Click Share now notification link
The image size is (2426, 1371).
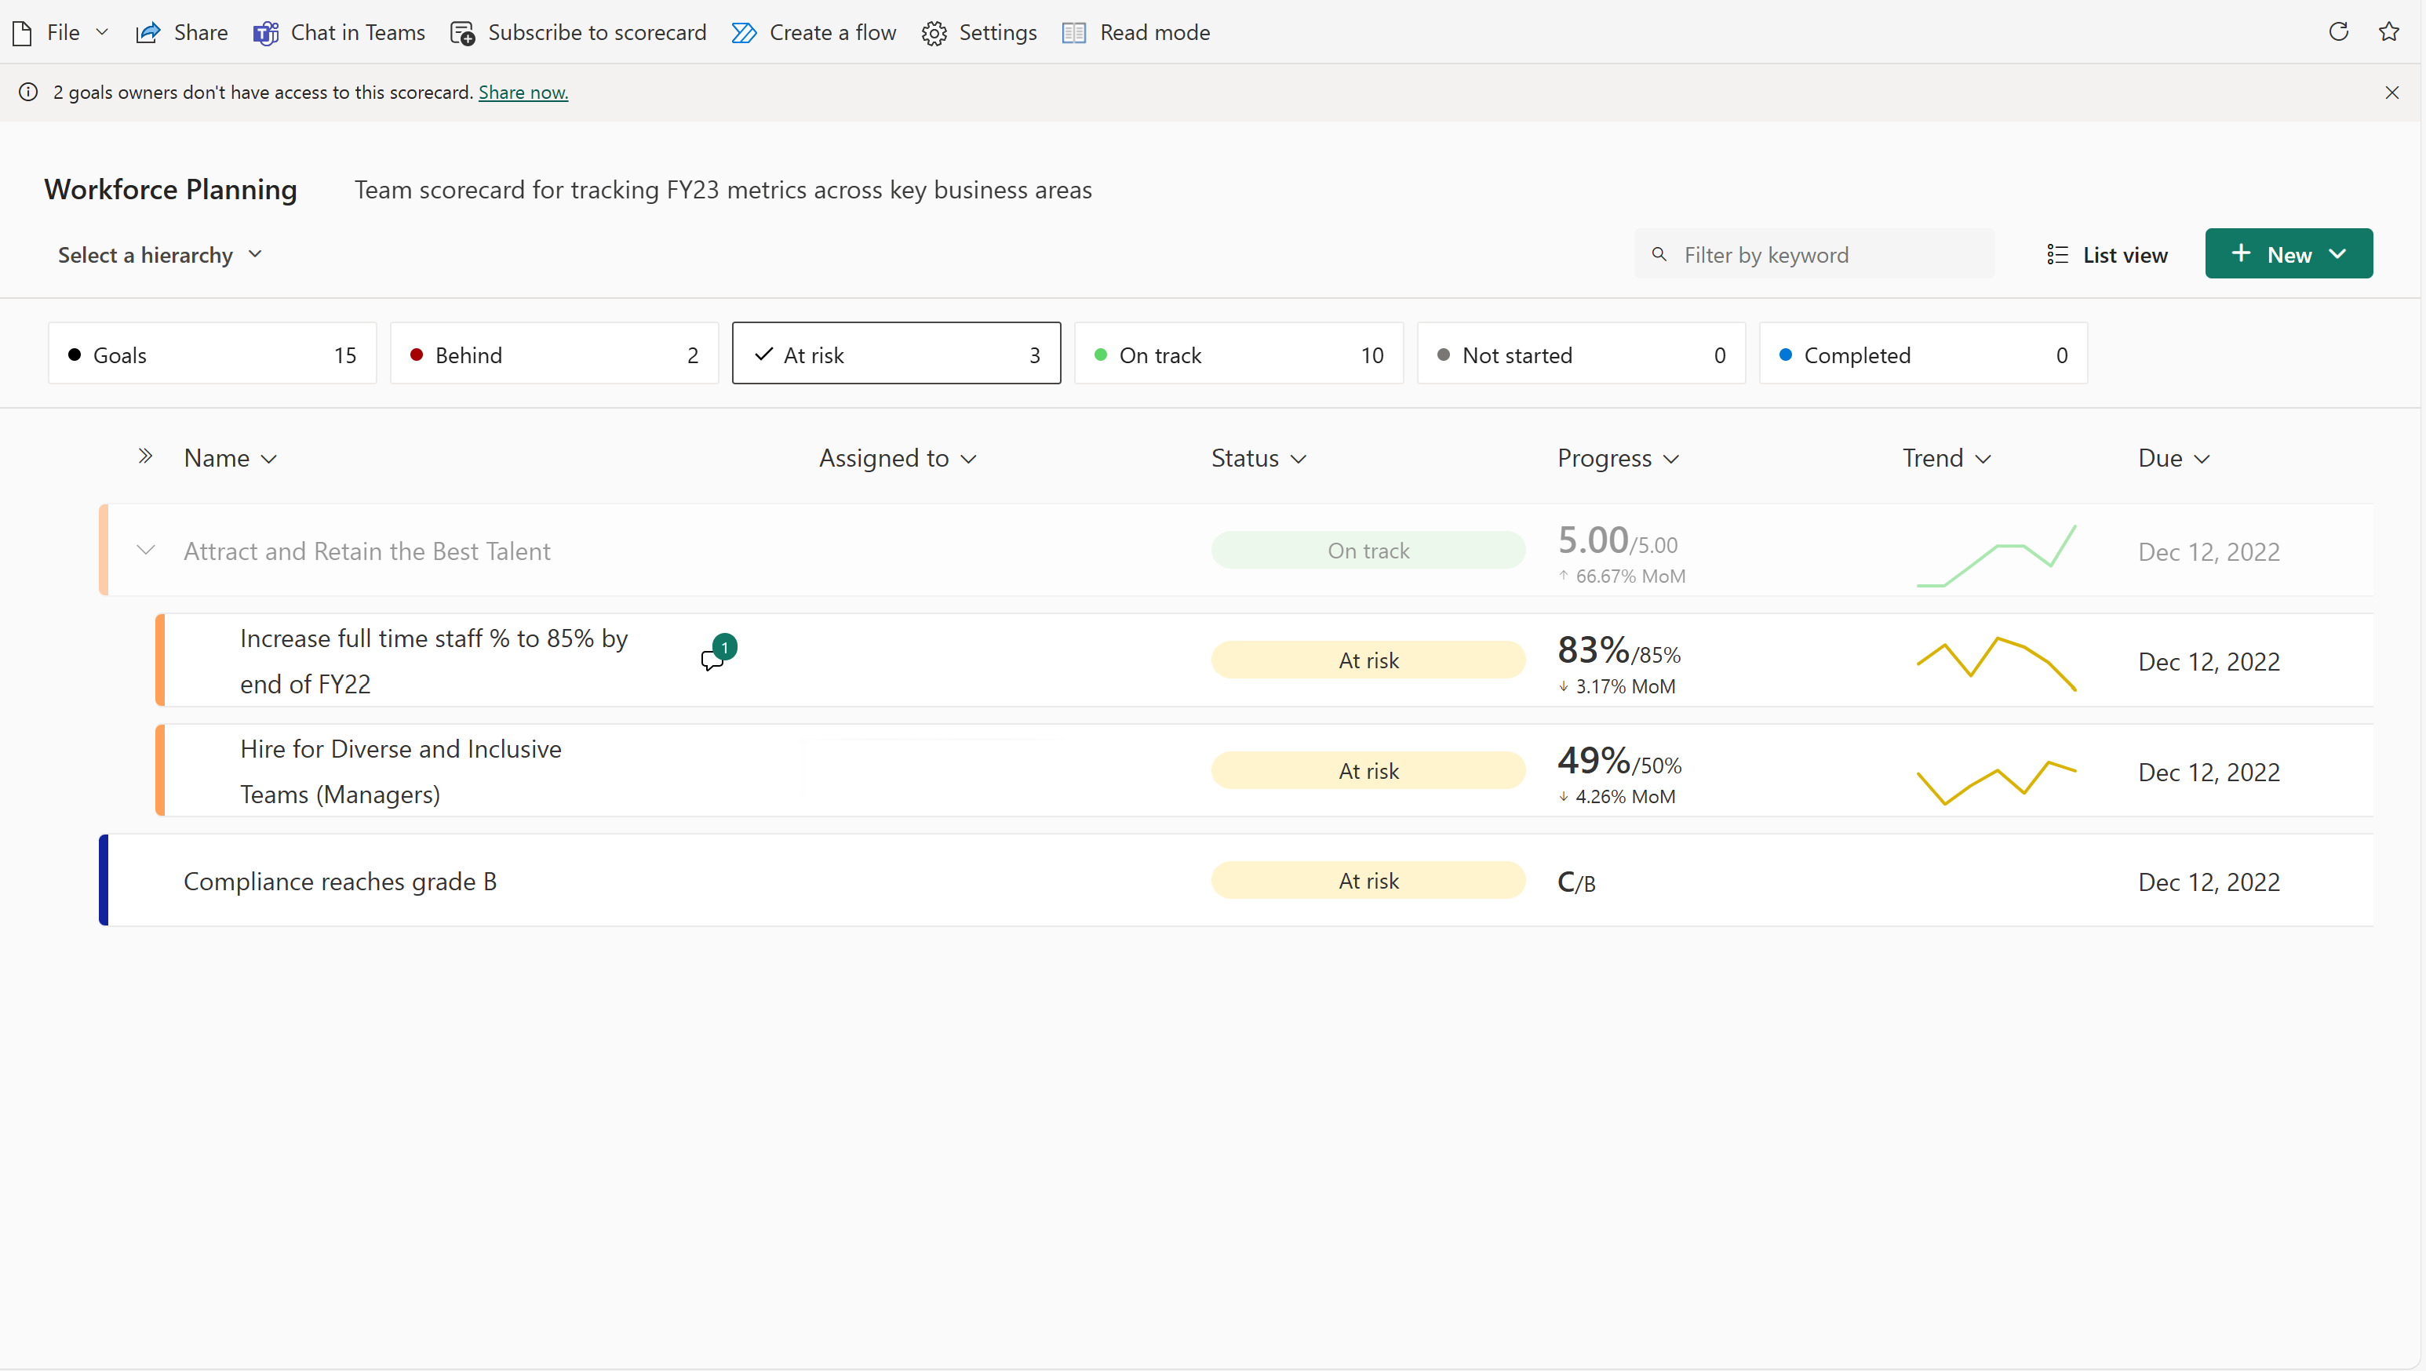click(x=523, y=92)
